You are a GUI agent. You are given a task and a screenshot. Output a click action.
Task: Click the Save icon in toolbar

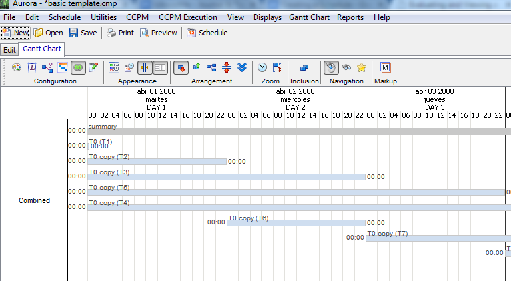point(83,33)
